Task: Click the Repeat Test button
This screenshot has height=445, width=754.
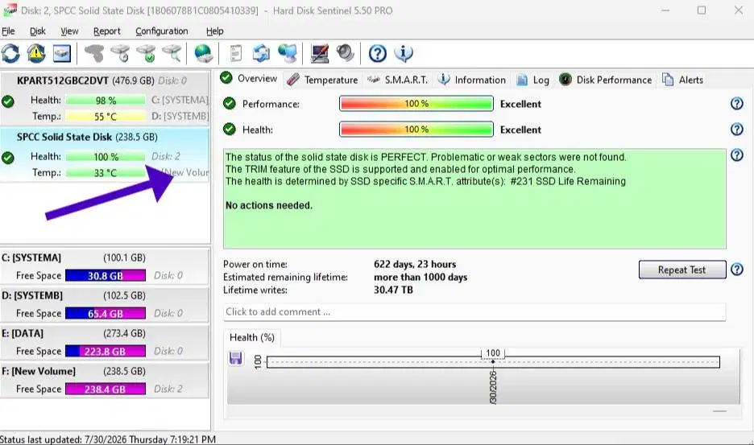Action: tap(681, 270)
